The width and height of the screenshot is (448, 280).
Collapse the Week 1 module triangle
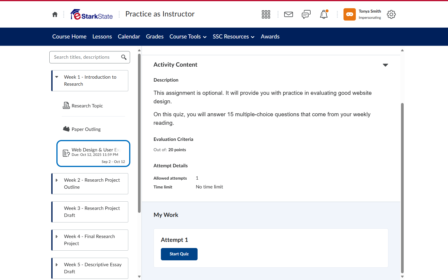tap(57, 77)
